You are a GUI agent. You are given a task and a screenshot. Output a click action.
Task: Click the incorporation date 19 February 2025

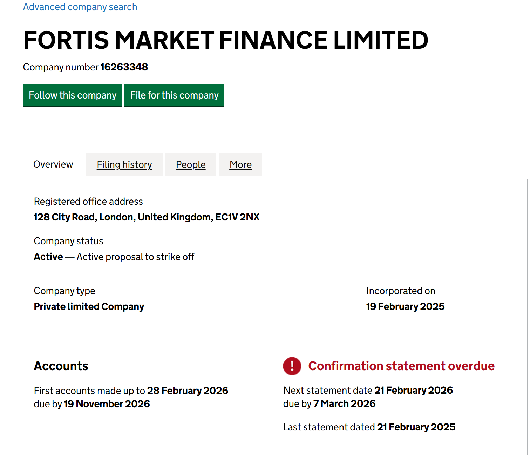point(405,307)
